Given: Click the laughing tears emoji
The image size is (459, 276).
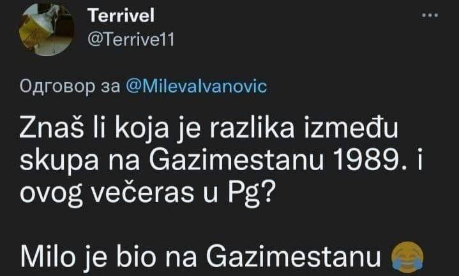Looking at the screenshot, I should coord(404,258).
